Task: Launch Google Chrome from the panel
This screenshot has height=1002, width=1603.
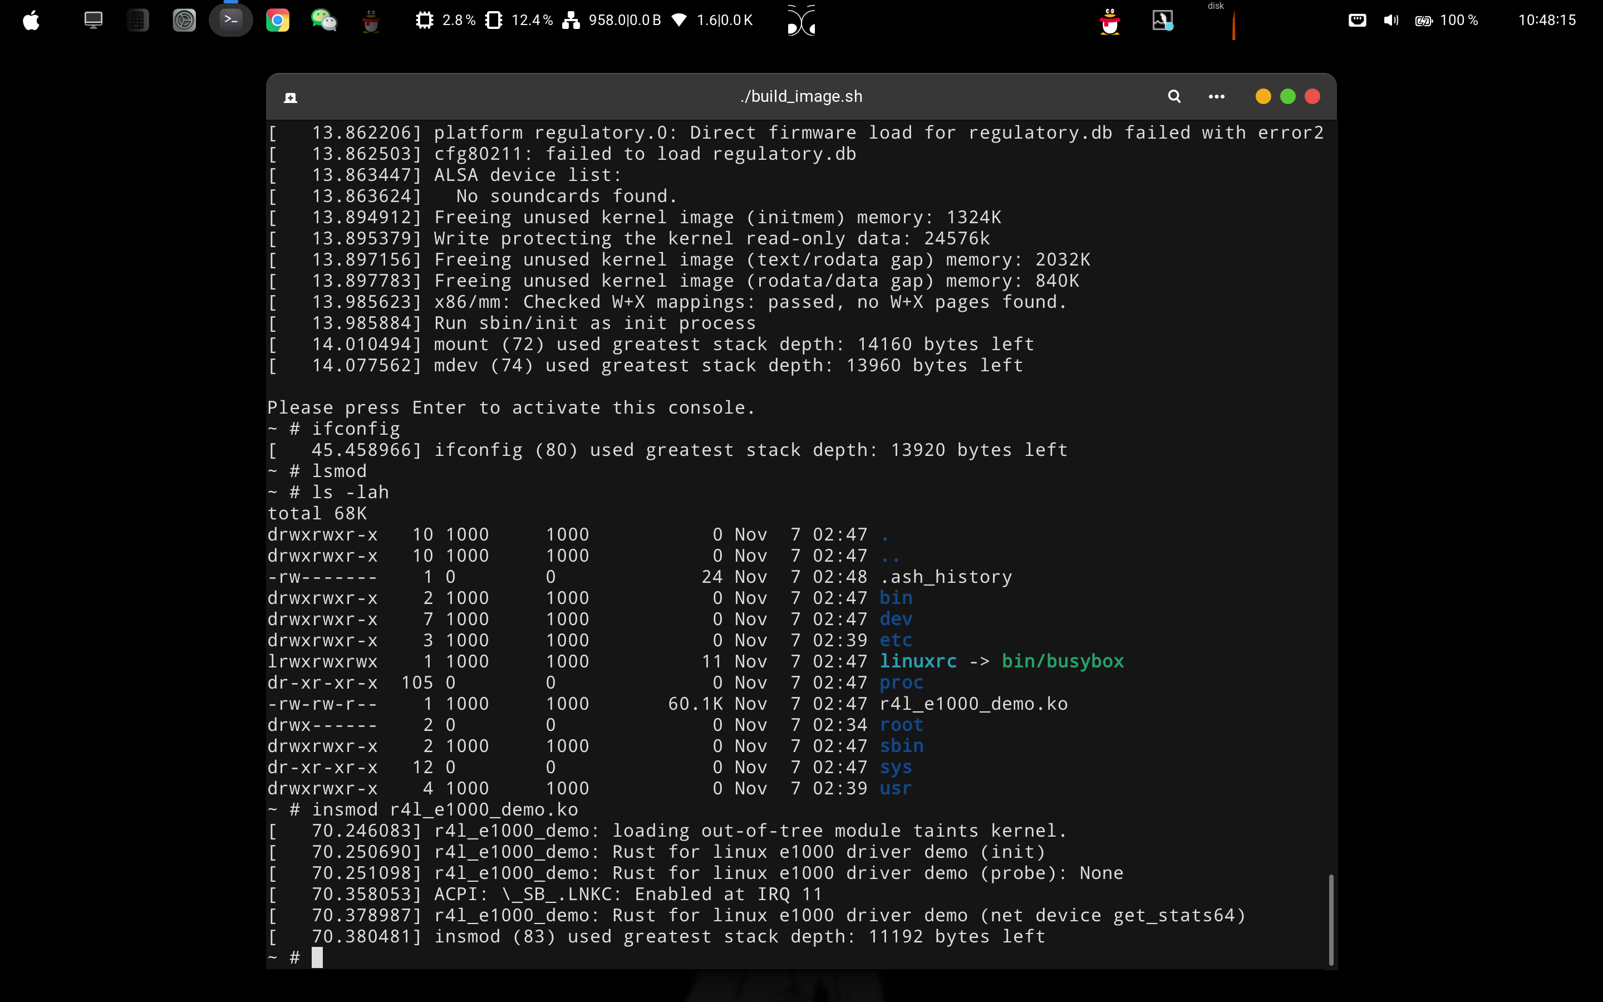Action: click(x=278, y=21)
